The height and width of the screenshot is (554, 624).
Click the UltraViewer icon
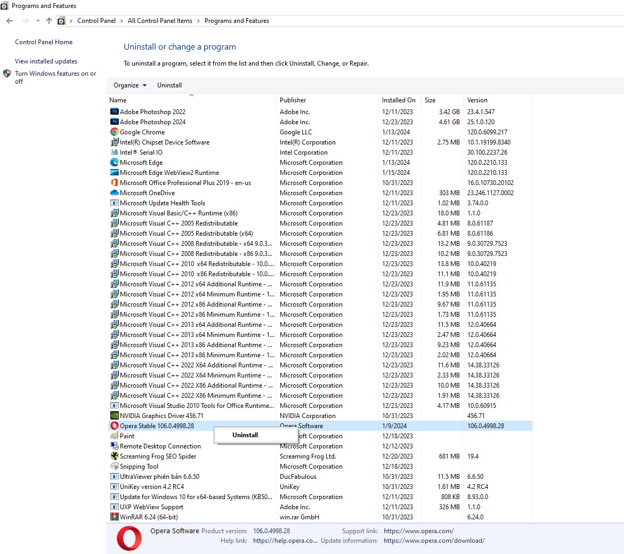click(114, 476)
